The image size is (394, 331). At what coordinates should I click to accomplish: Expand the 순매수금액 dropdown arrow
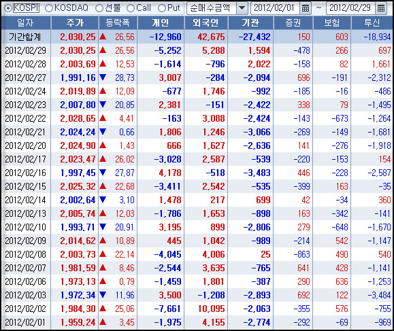242,8
